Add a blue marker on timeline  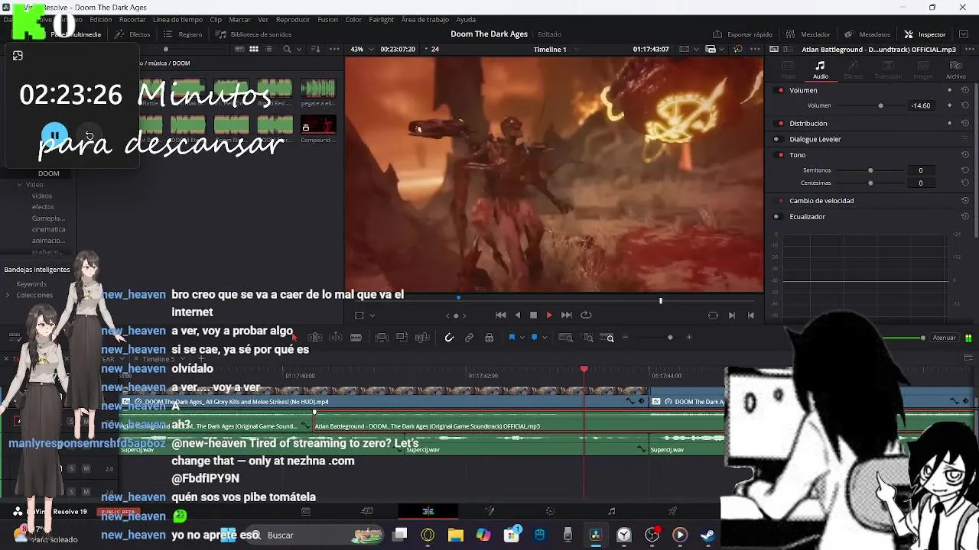(534, 338)
